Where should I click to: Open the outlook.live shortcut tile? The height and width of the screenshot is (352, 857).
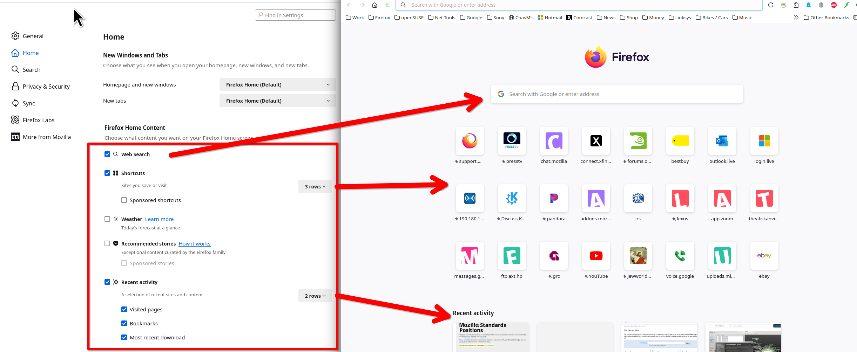[722, 141]
